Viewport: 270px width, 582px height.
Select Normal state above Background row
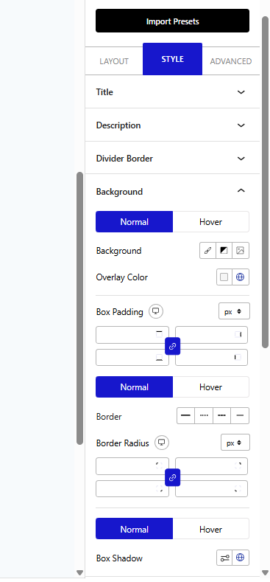(134, 221)
